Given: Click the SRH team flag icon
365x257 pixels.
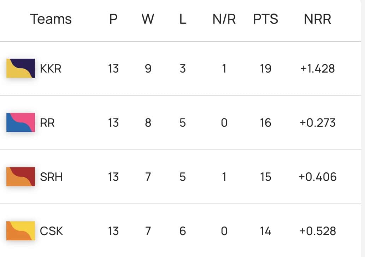Looking at the screenshot, I should point(20,177).
